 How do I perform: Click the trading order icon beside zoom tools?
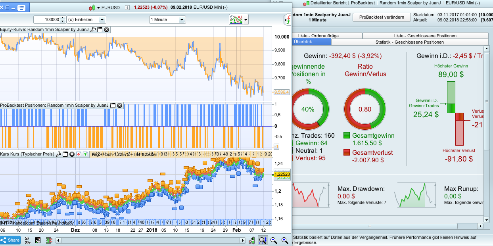pos(251,240)
